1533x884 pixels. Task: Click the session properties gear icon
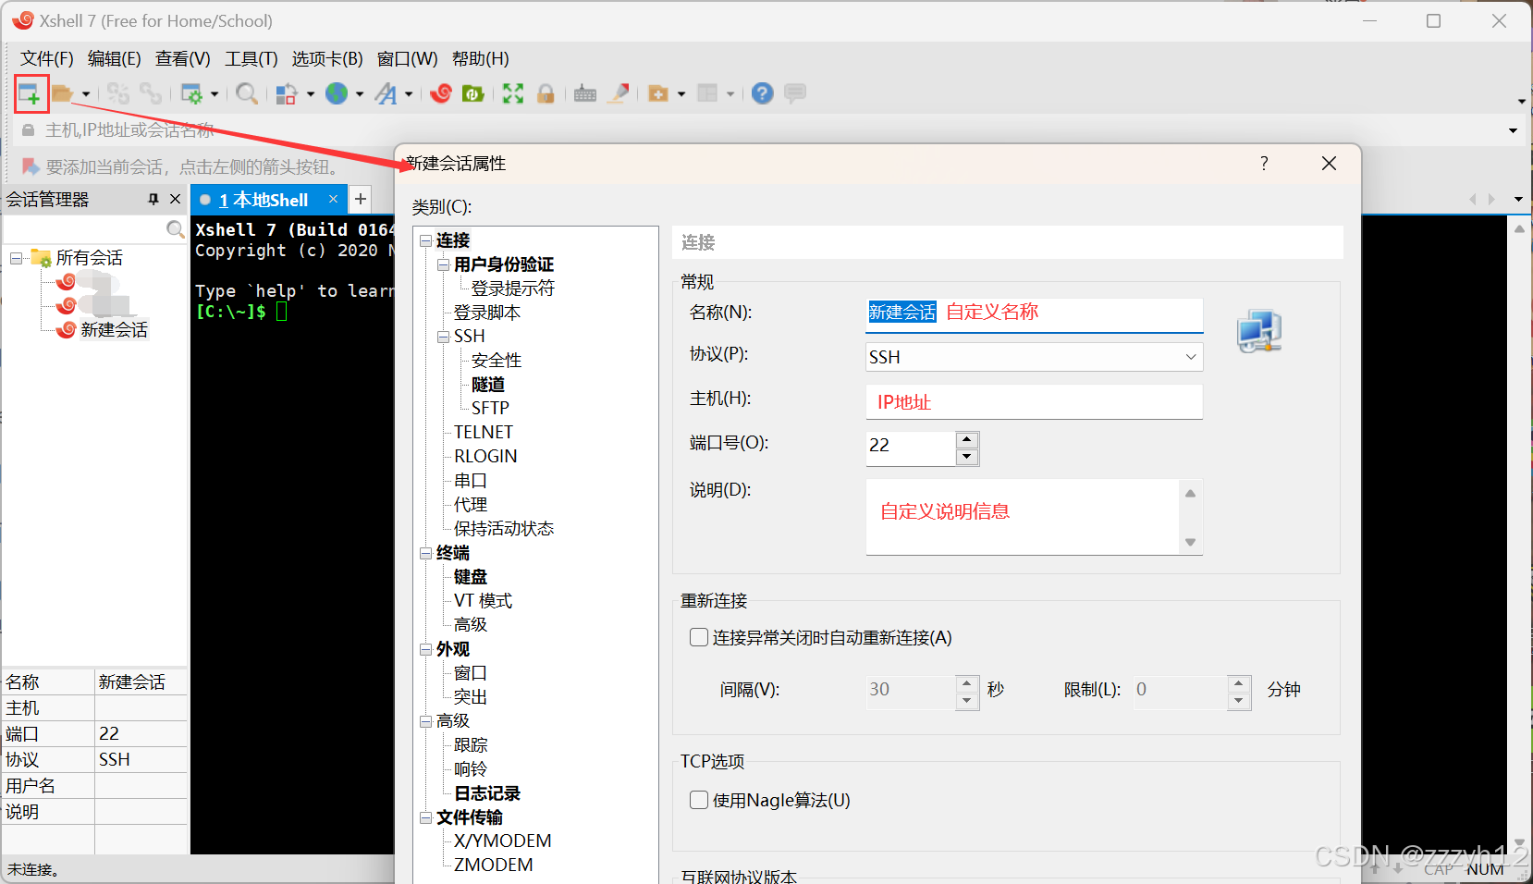point(191,93)
